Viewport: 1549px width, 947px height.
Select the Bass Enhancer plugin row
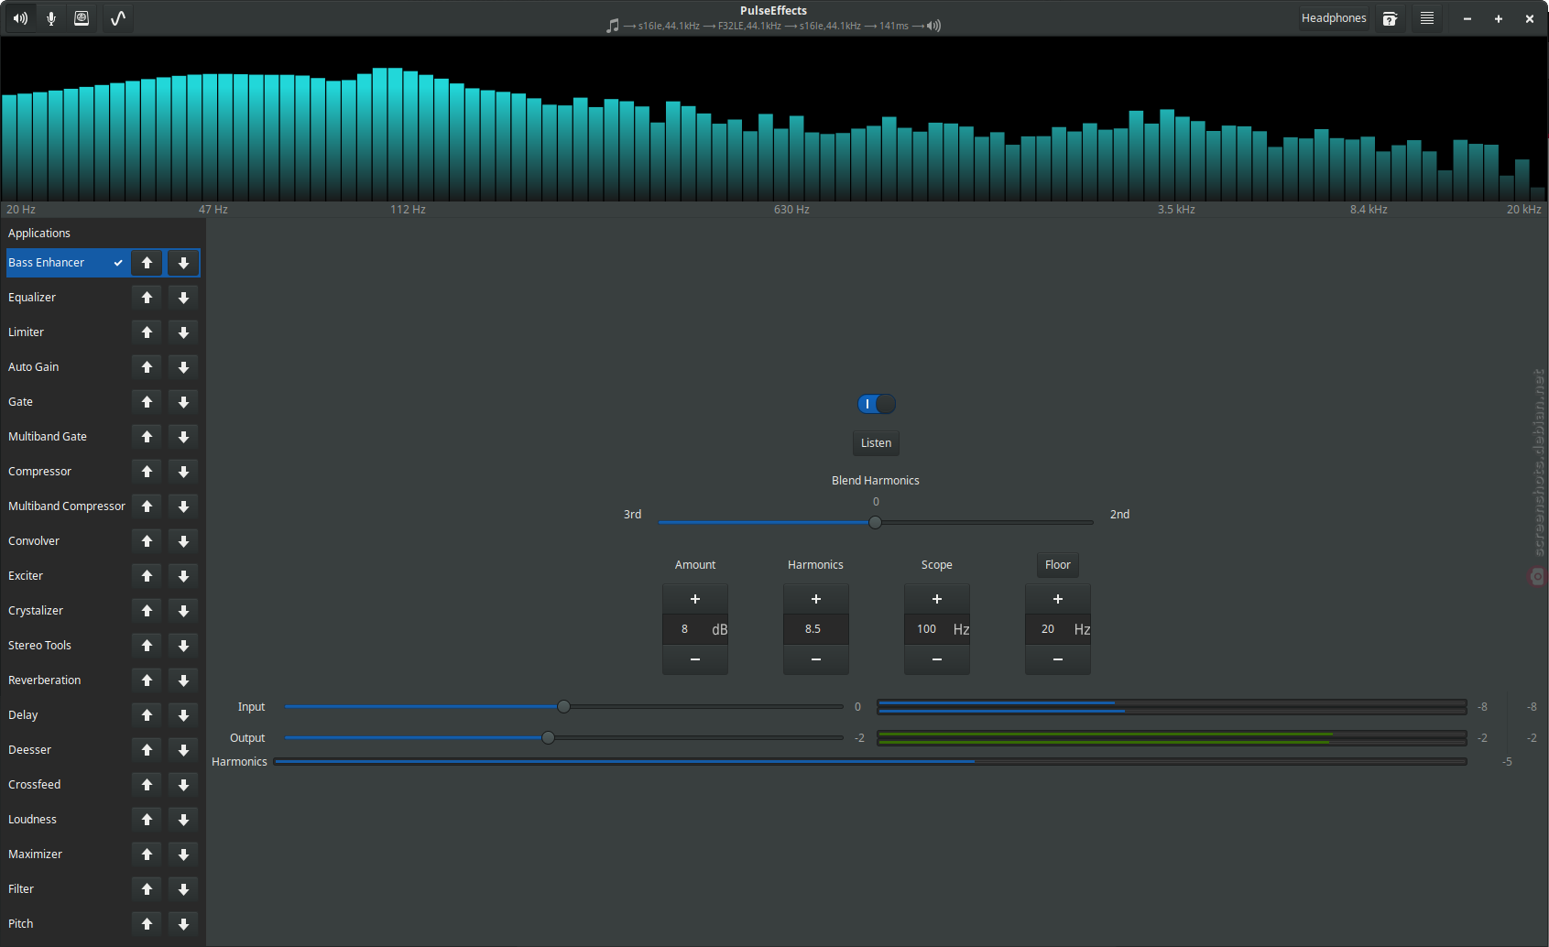pos(103,263)
